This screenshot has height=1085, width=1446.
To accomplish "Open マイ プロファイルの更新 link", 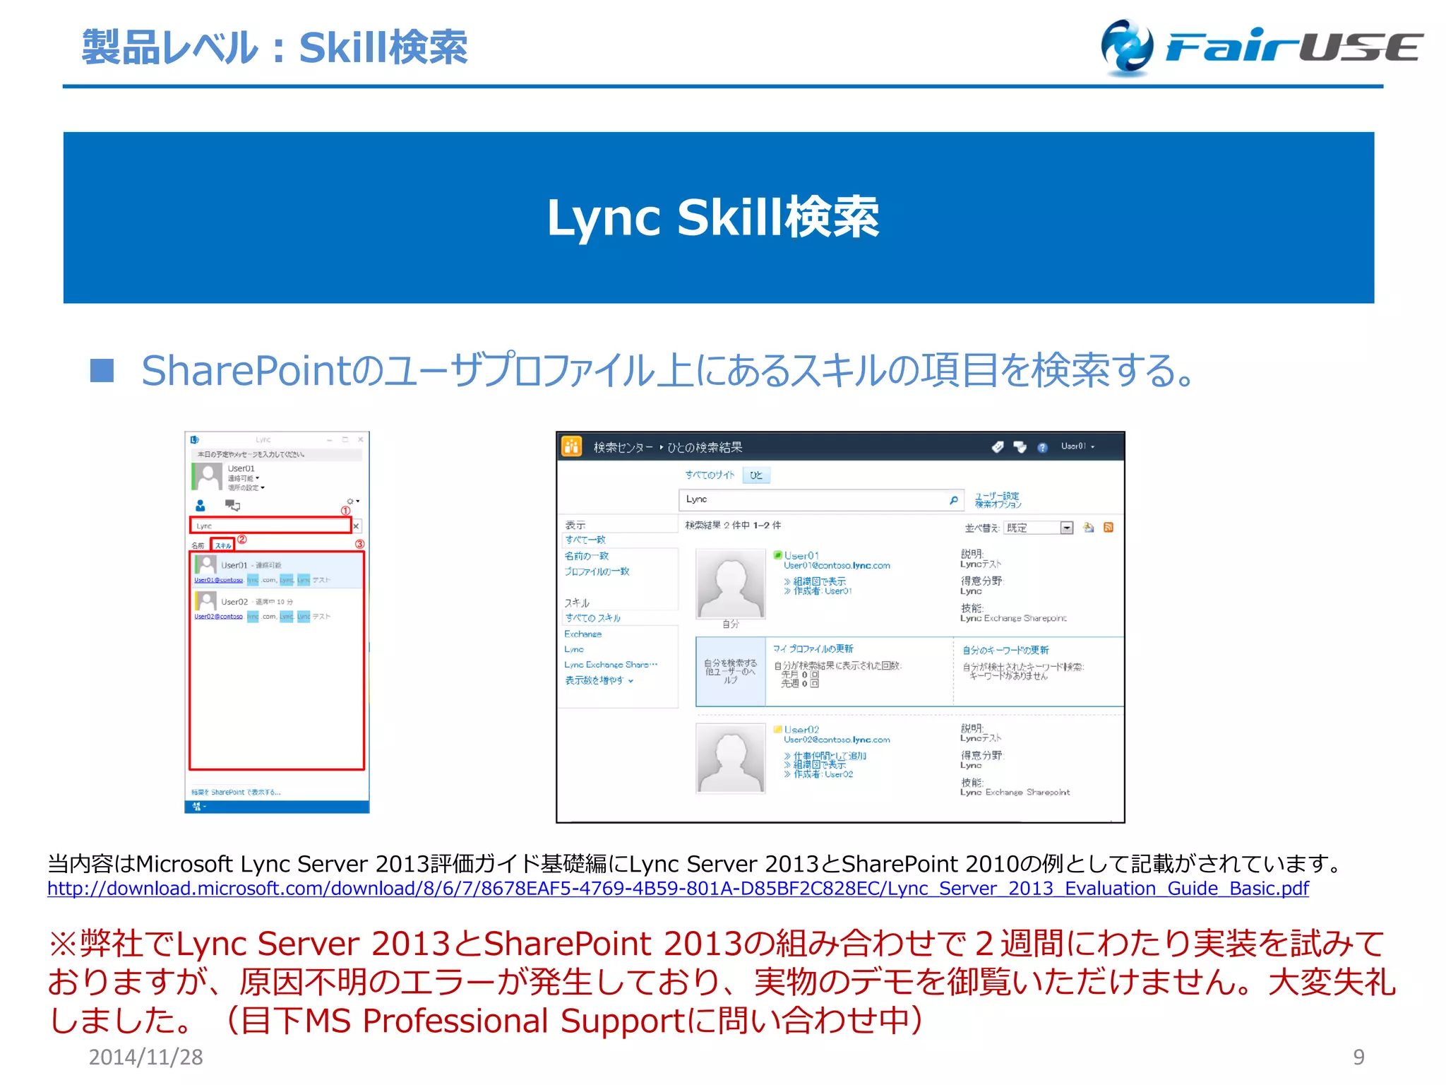I will [x=813, y=648].
